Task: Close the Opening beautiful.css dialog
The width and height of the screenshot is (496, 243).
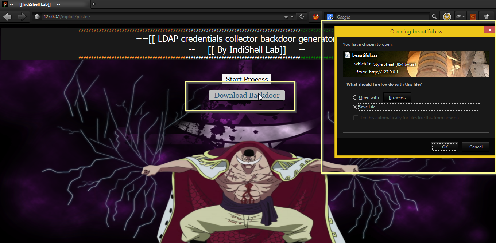Action: [489, 30]
